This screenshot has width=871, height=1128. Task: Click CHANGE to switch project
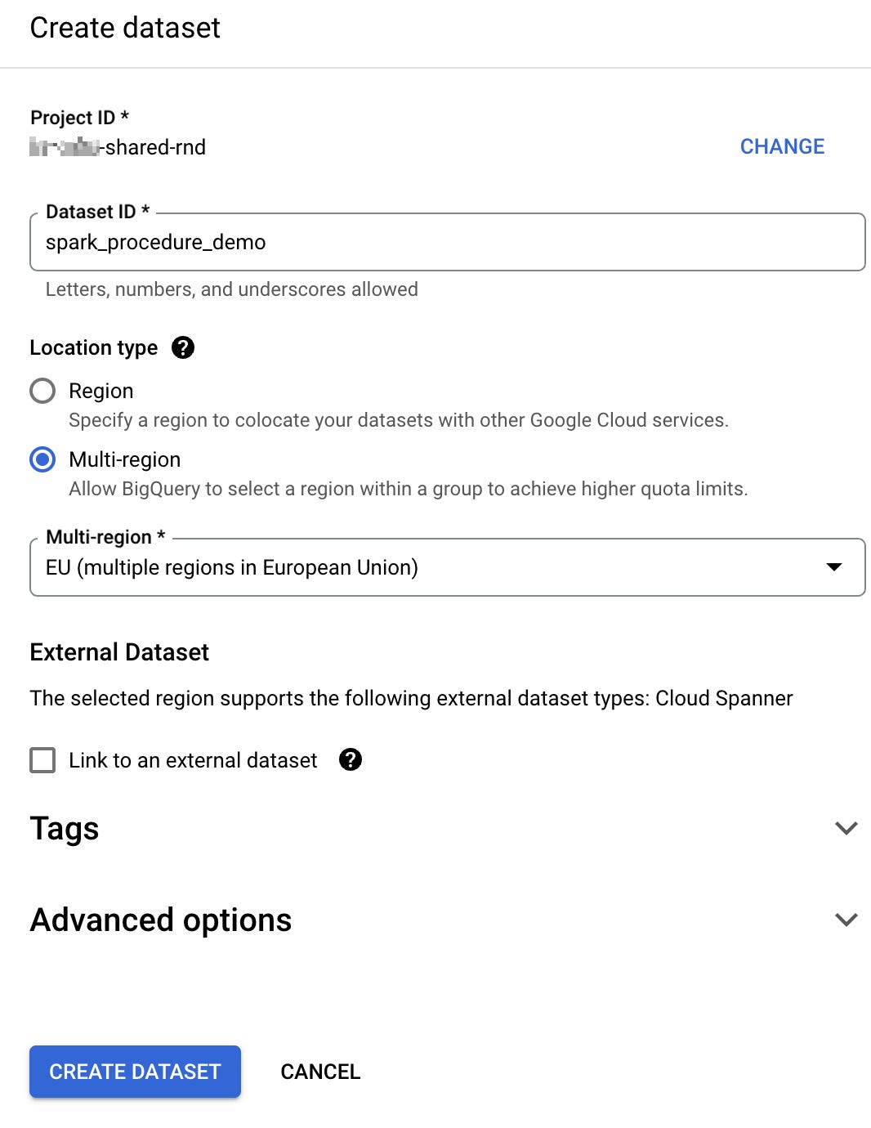coord(782,146)
